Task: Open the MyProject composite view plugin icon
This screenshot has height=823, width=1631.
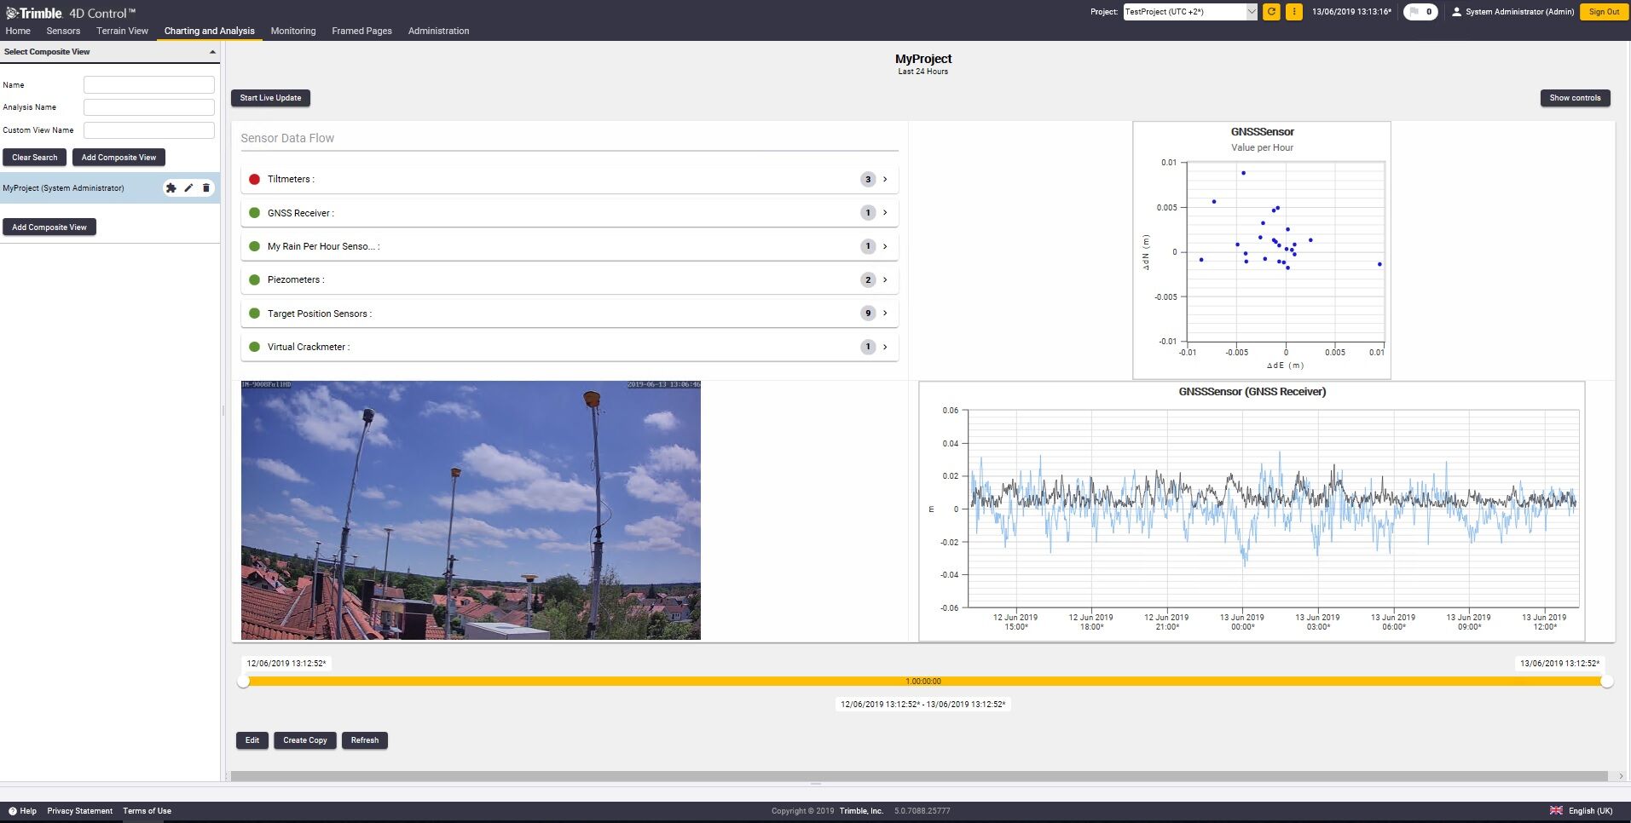Action: tap(171, 187)
